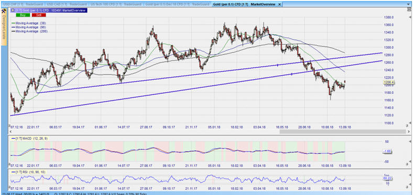The image size is (413, 195).
Task: Click the title text '[1 T] Gold (per 0.1) CFD 103491 MarketOverview'
Action: pyautogui.click(x=50, y=10)
